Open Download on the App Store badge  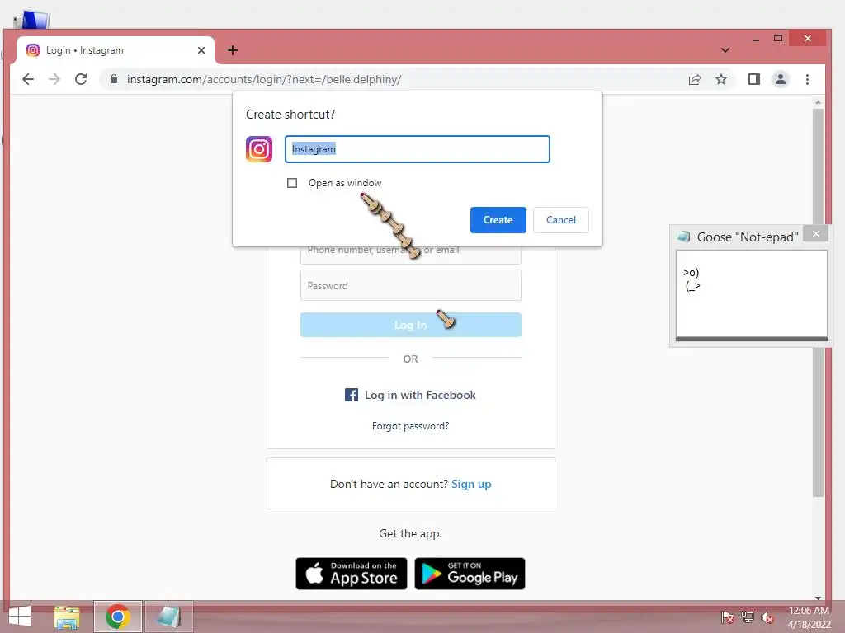click(352, 574)
